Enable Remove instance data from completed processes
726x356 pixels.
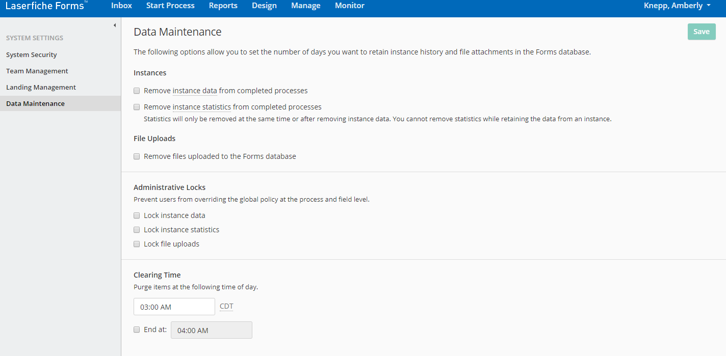tap(137, 91)
